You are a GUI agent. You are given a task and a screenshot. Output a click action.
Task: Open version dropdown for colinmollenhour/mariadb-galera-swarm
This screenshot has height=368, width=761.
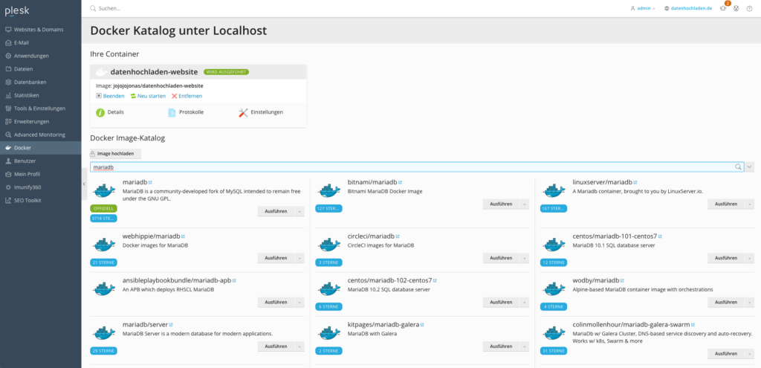[750, 354]
